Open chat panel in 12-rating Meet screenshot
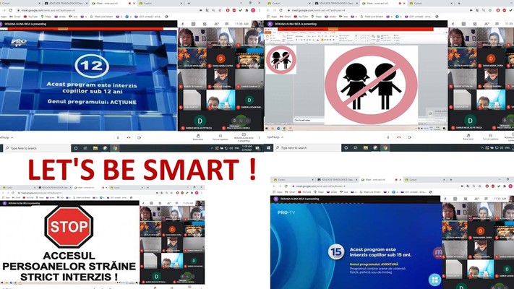This screenshot has width=514, height=289. pyautogui.click(x=227, y=24)
